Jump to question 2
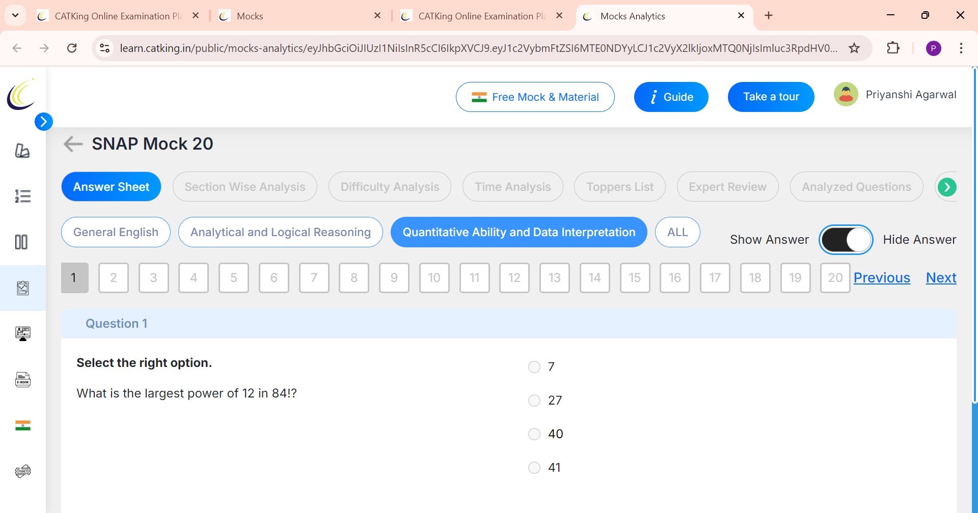Screen dimensions: 978x513 [113, 278]
